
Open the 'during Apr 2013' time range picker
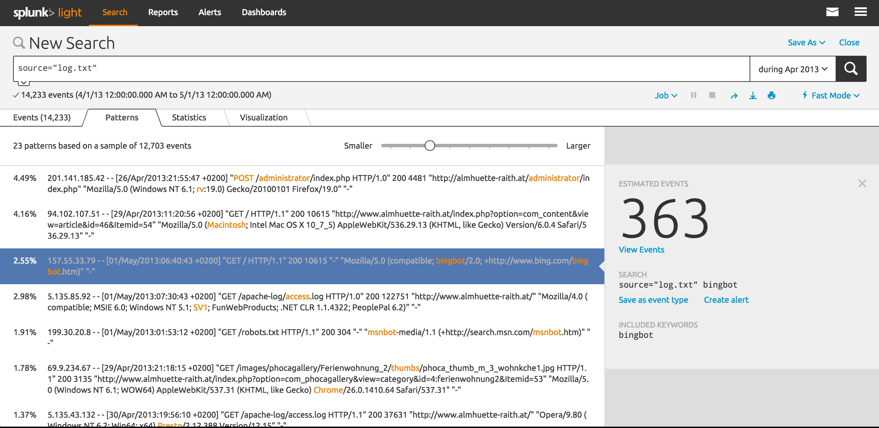click(792, 69)
